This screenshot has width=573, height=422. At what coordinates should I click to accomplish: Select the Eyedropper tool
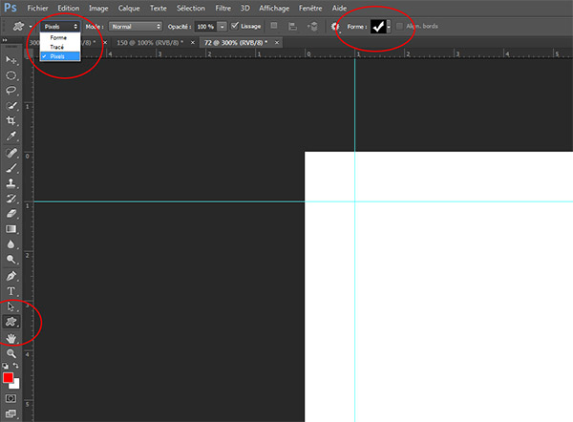(x=11, y=136)
